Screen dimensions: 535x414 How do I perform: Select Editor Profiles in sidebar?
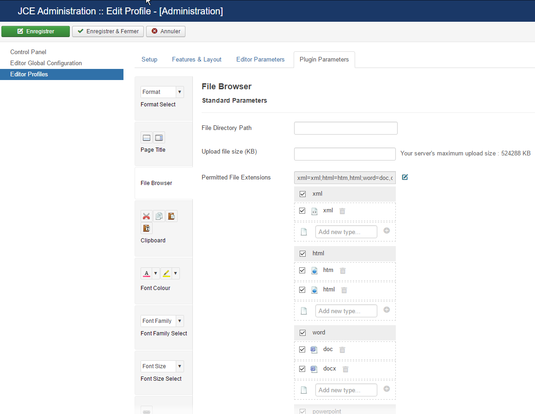coord(62,74)
